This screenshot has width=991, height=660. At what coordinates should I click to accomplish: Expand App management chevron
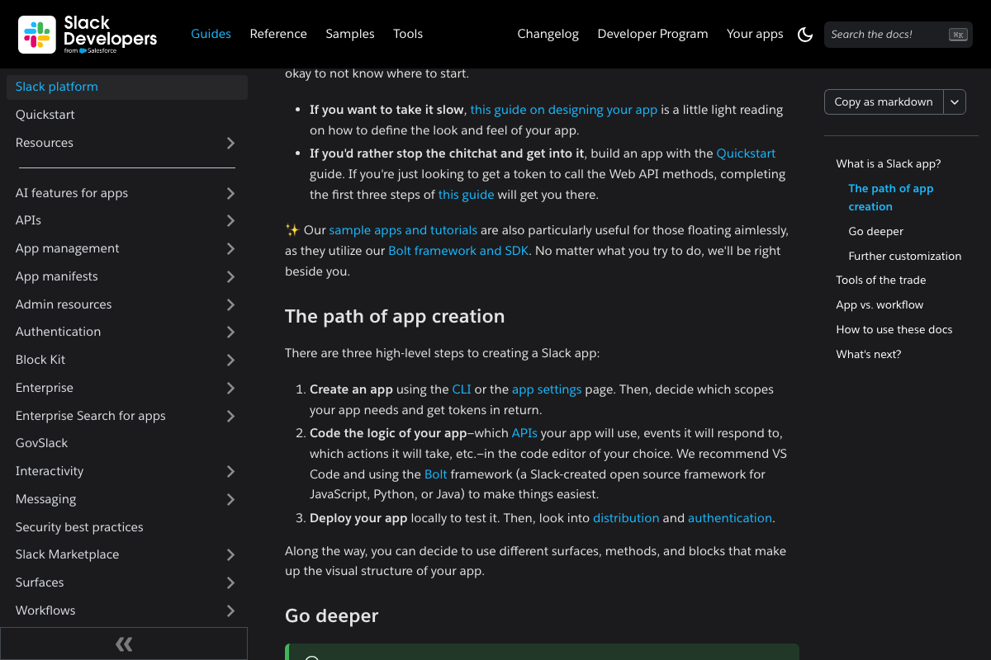pos(230,248)
